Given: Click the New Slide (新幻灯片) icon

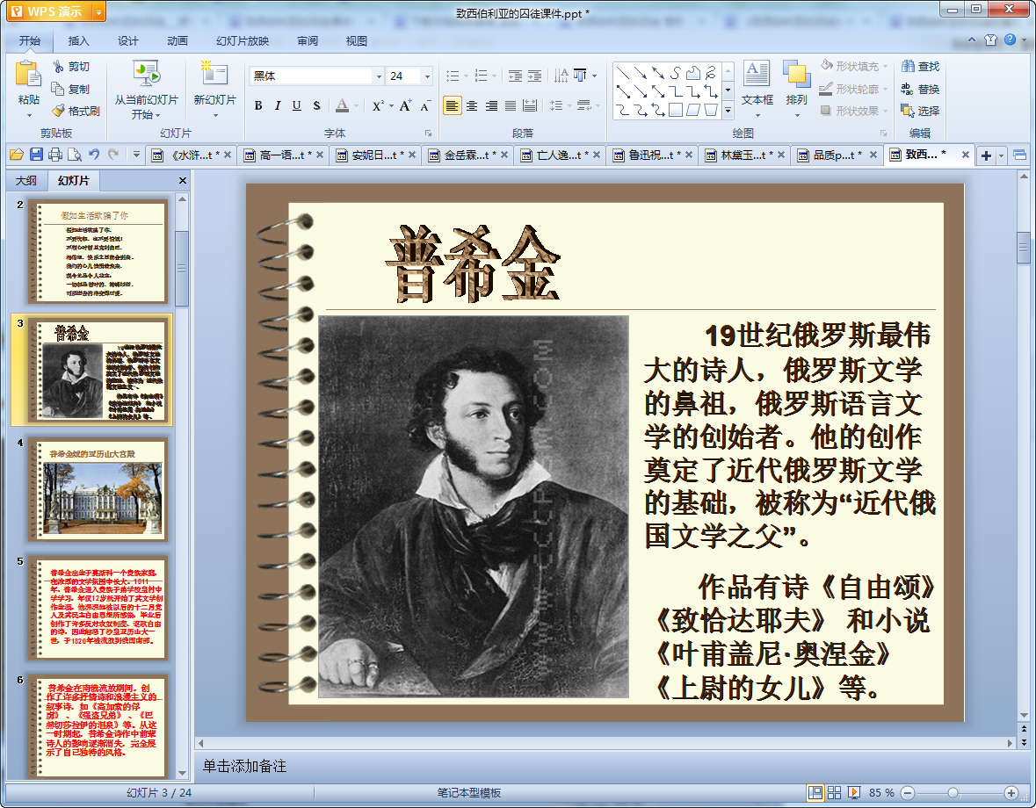Looking at the screenshot, I should tap(214, 74).
